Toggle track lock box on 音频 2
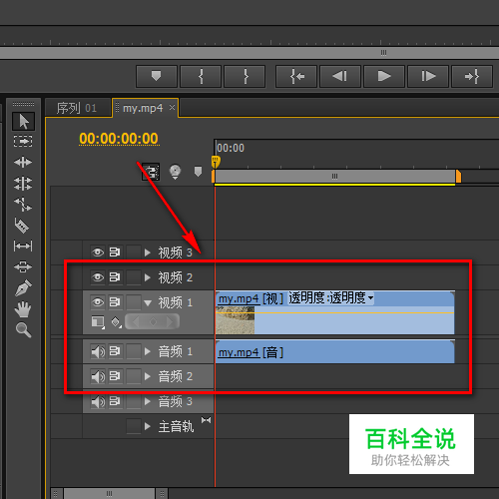This screenshot has width=499, height=499. [134, 376]
